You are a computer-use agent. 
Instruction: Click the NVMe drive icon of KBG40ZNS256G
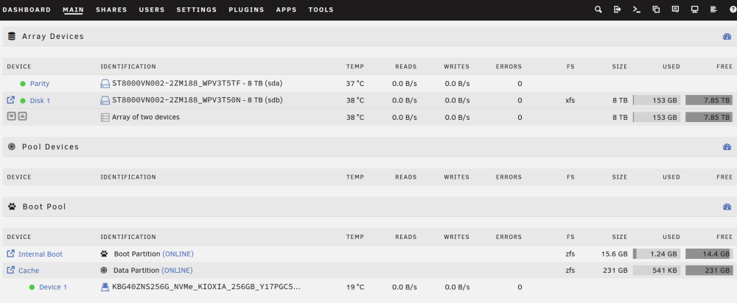pos(105,287)
